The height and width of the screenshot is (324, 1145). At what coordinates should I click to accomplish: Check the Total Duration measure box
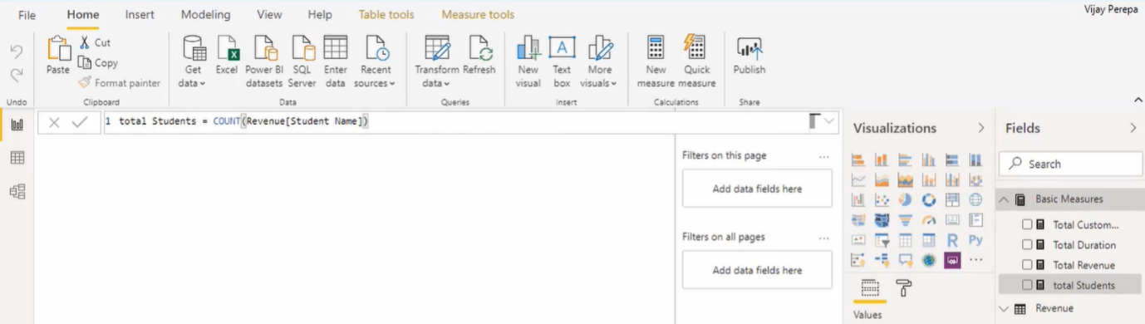(1027, 244)
